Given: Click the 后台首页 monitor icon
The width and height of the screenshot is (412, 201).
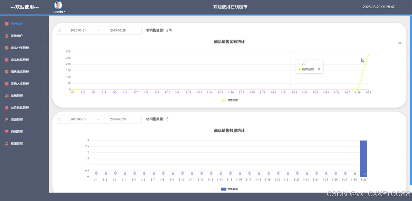Looking at the screenshot, I should [7, 24].
